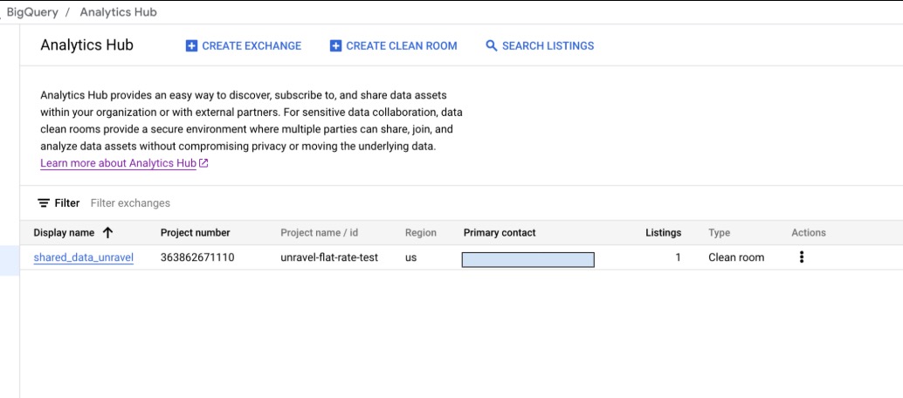This screenshot has height=398, width=903.
Task: Toggle the sort arrow beside Display name
Action: click(108, 233)
